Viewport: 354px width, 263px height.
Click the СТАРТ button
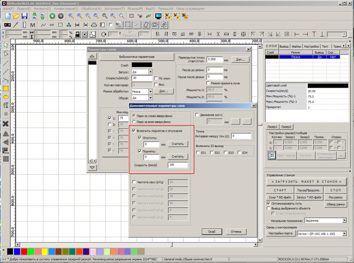point(280,190)
